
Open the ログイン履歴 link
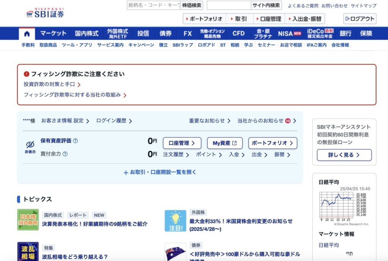114,121
